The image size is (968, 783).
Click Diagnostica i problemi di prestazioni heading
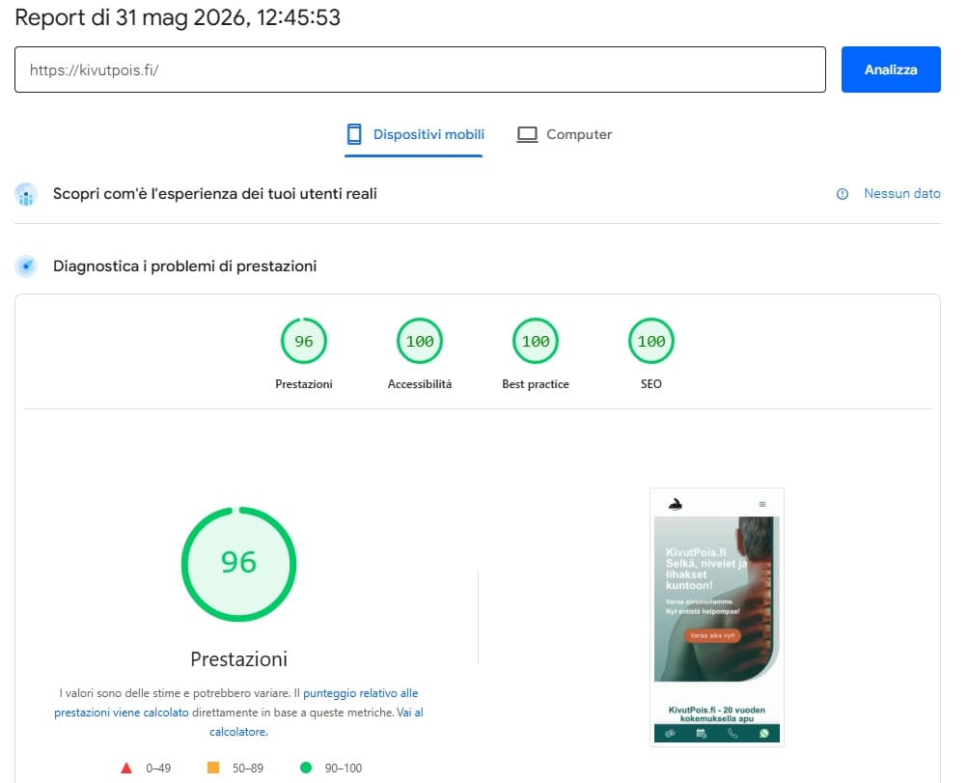coord(184,266)
